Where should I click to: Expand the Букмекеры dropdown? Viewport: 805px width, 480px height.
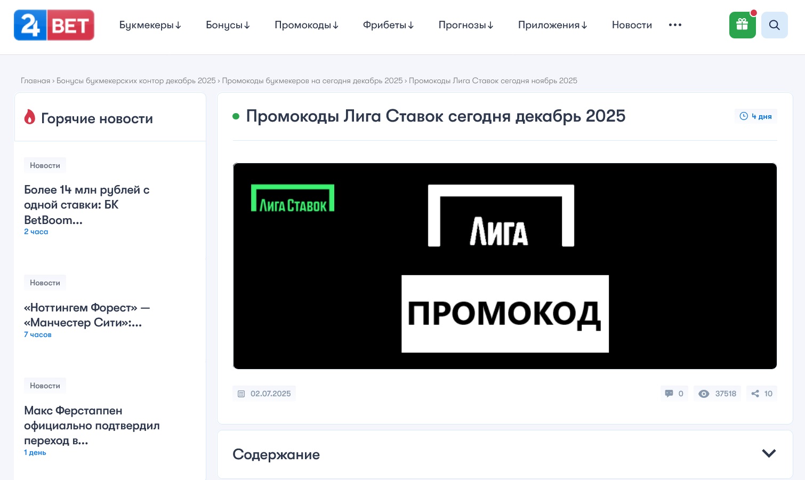pyautogui.click(x=150, y=25)
